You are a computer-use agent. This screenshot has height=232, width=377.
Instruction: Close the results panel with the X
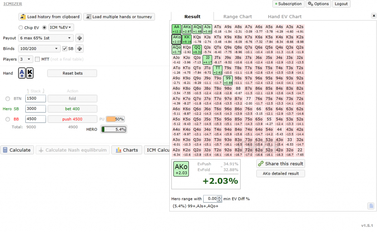(374, 15)
